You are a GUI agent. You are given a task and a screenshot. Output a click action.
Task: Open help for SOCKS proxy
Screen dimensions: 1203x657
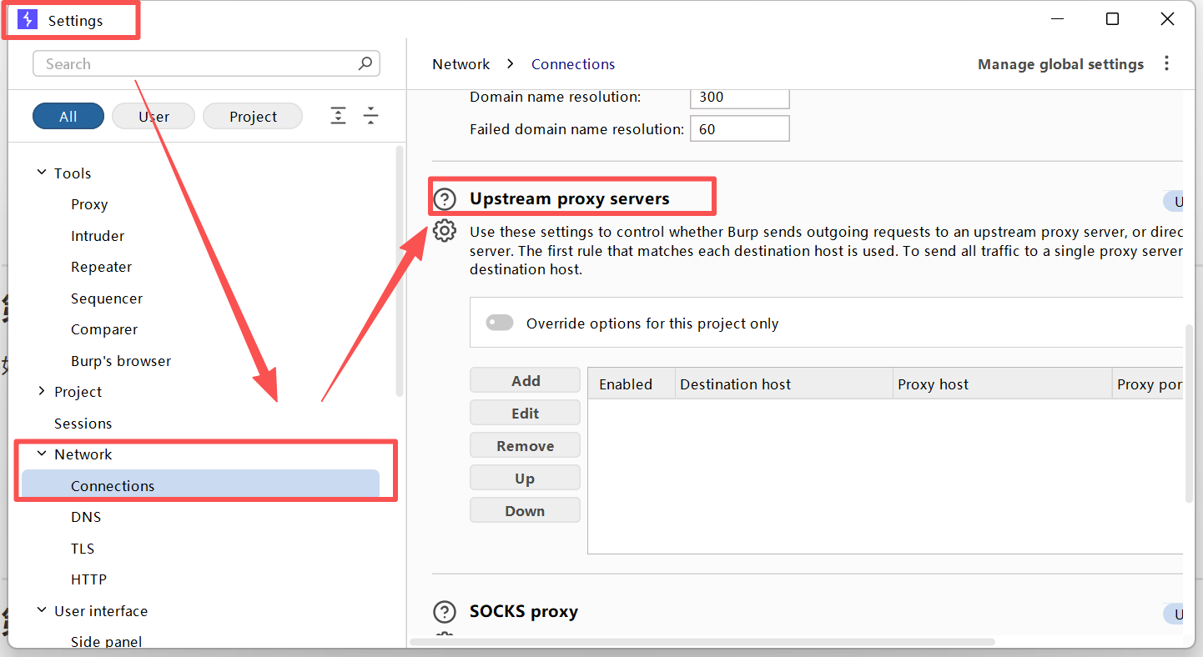pos(445,612)
